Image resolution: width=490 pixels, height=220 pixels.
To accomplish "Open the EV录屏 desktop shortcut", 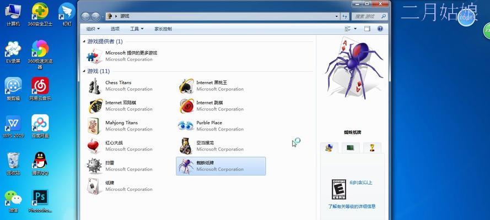I will pyautogui.click(x=13, y=52).
